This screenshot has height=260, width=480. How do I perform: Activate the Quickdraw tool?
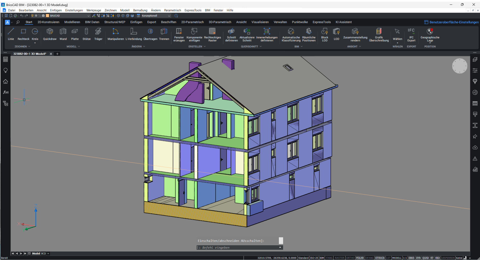point(50,34)
